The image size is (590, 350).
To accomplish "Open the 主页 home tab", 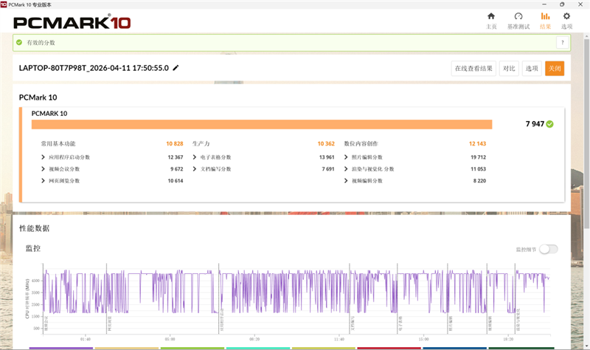I will pos(491,21).
